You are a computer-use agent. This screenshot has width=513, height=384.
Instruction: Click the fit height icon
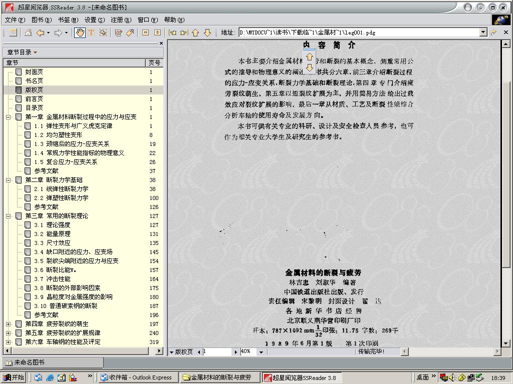tap(157, 32)
